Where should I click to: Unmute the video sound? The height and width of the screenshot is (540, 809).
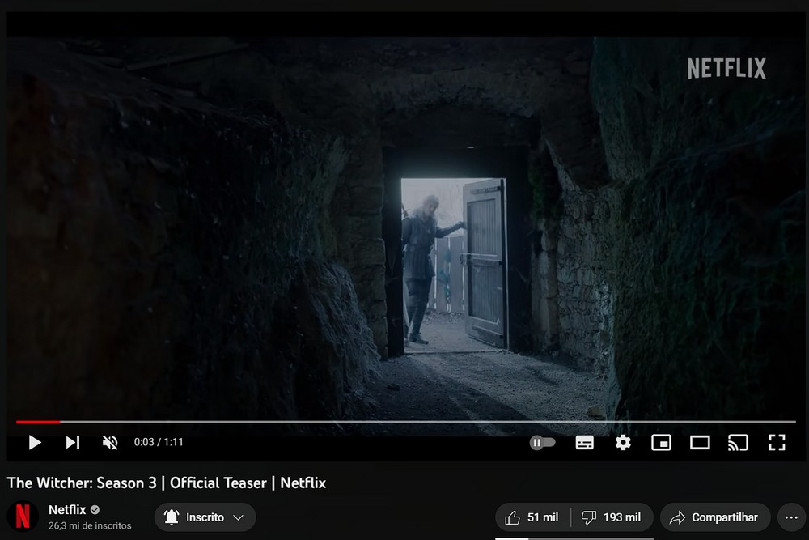(x=110, y=442)
